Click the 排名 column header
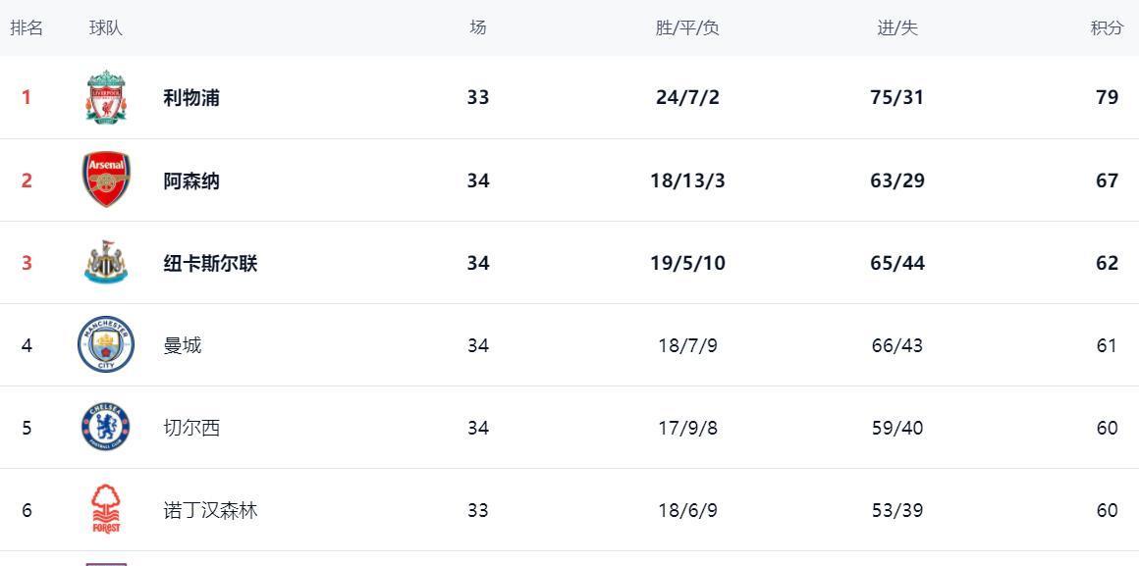 (x=27, y=27)
